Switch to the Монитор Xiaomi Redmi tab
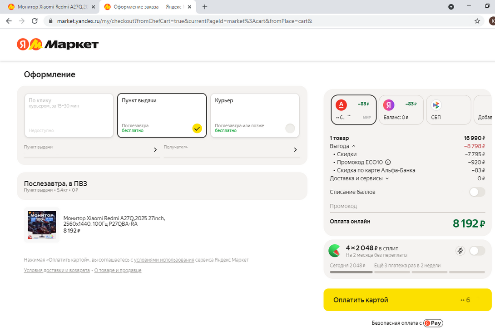The image size is (495, 332). [x=52, y=7]
